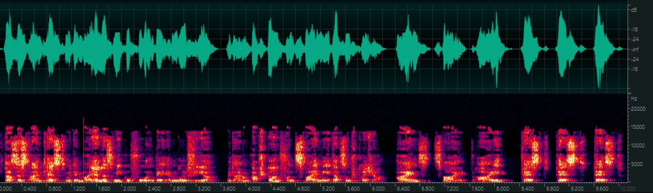The width and height of the screenshot is (653, 193).
Task: Click the Hz unit label on frequency scale
Action: click(x=634, y=98)
